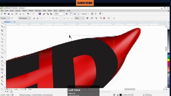Open the Rectangular selection mode dropdown
The height and width of the screenshot is (96, 171).
(x=25, y=18)
